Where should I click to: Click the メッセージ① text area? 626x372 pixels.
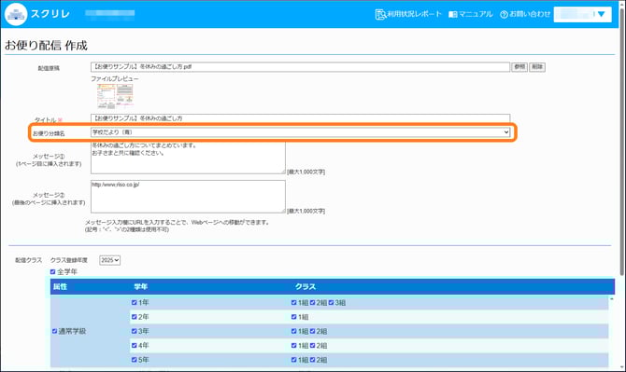188,158
